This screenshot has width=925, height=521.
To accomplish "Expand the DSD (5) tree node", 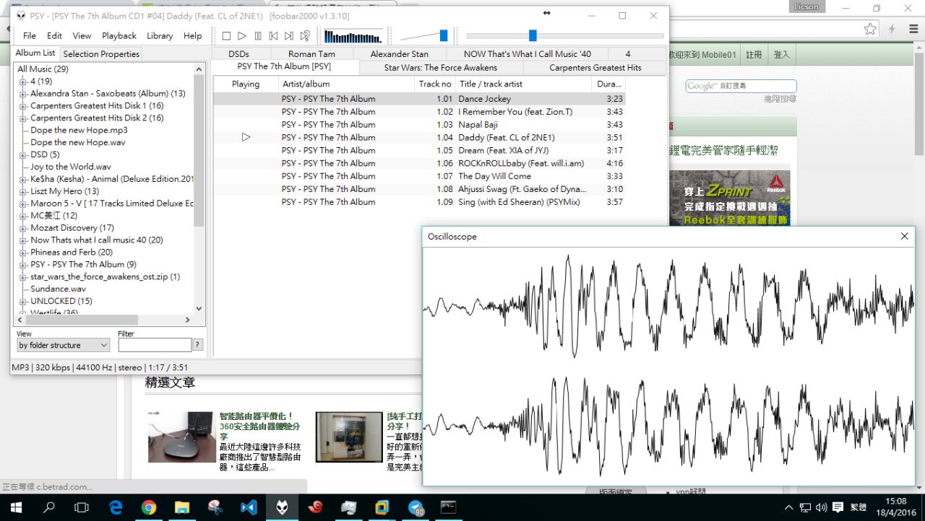I will 23,155.
